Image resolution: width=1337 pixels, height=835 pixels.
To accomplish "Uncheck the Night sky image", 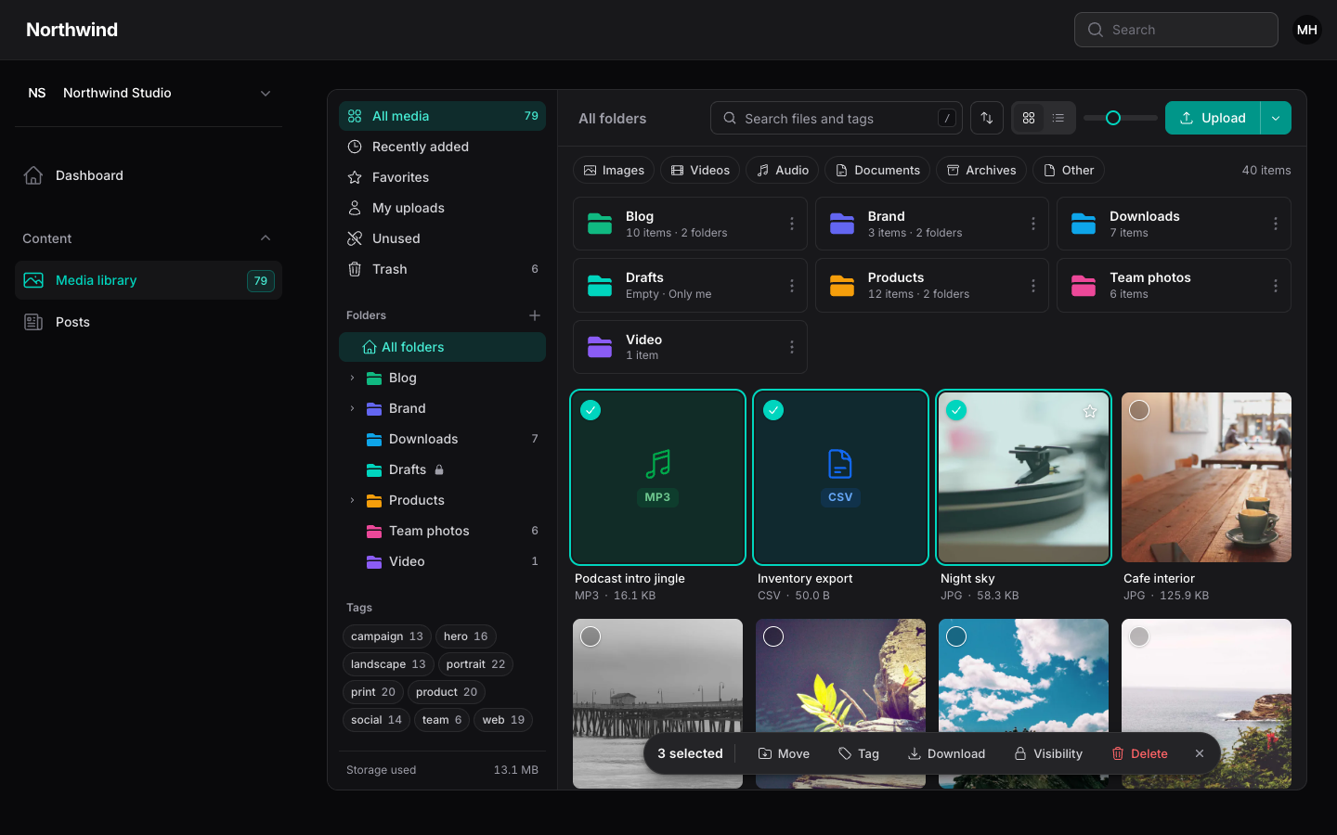I will click(x=956, y=410).
